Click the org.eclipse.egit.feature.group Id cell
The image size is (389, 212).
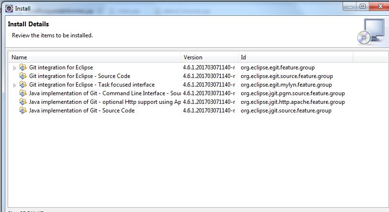tap(278, 67)
